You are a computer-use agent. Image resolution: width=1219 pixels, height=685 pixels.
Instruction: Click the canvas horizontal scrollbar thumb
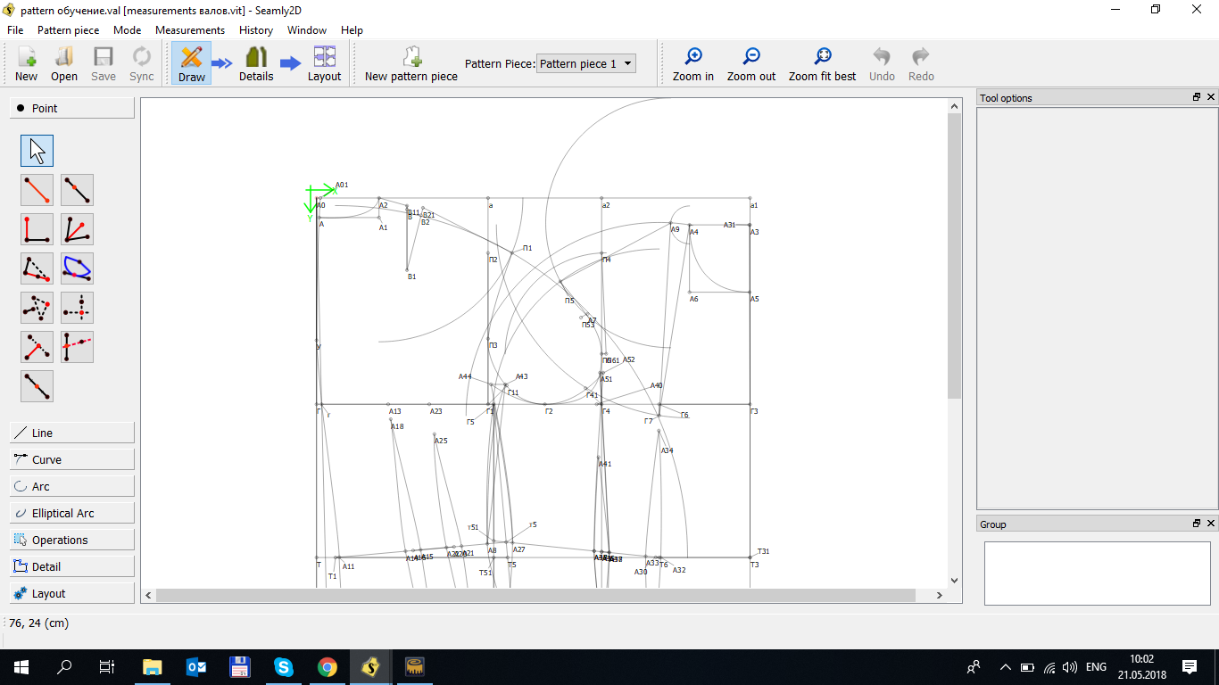pos(536,595)
